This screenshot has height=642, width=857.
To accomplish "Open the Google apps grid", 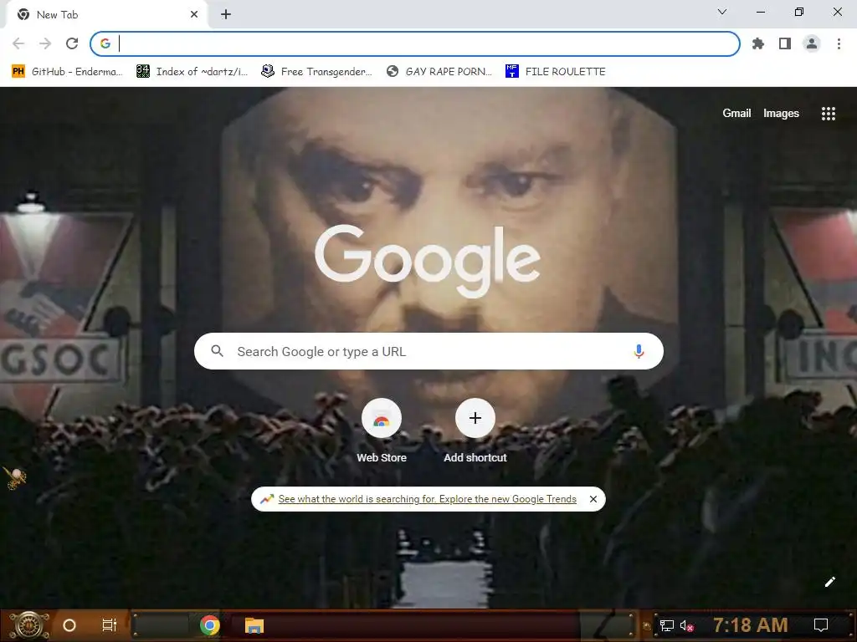I will coord(828,114).
